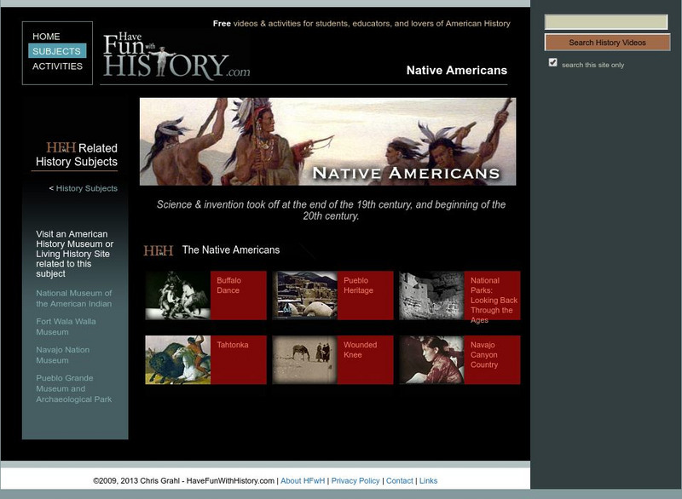Open the Links footer link

(x=429, y=481)
